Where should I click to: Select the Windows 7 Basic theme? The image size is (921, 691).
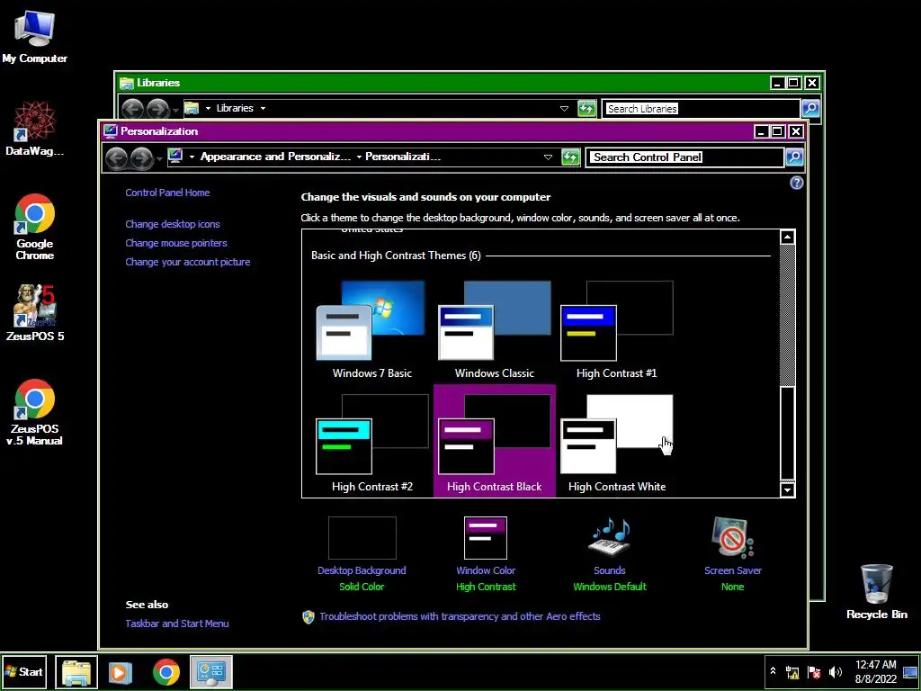coord(371,329)
